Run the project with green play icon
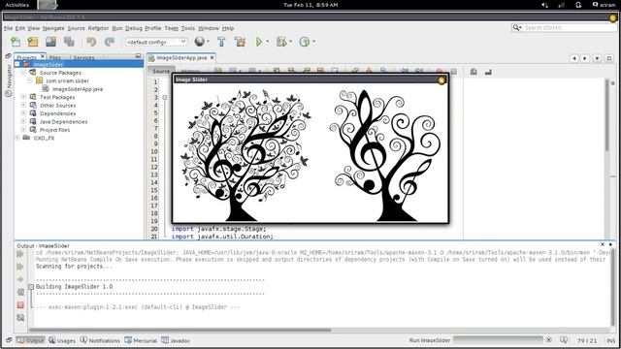621x349 pixels. pos(259,42)
